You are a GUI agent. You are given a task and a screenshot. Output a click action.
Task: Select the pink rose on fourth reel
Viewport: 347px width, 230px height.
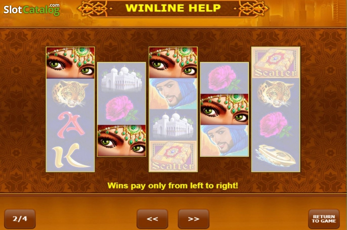pyautogui.click(x=224, y=78)
